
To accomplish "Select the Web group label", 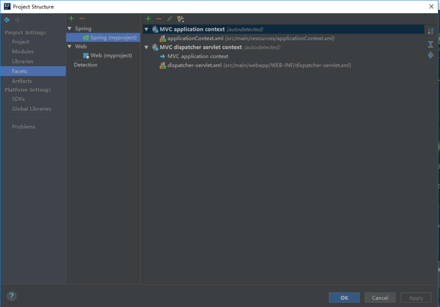I will coord(81,46).
